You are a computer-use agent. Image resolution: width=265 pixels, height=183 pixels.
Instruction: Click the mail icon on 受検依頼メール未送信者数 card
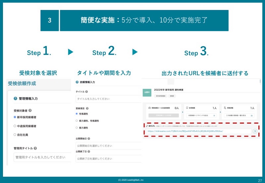(x=149, y=107)
